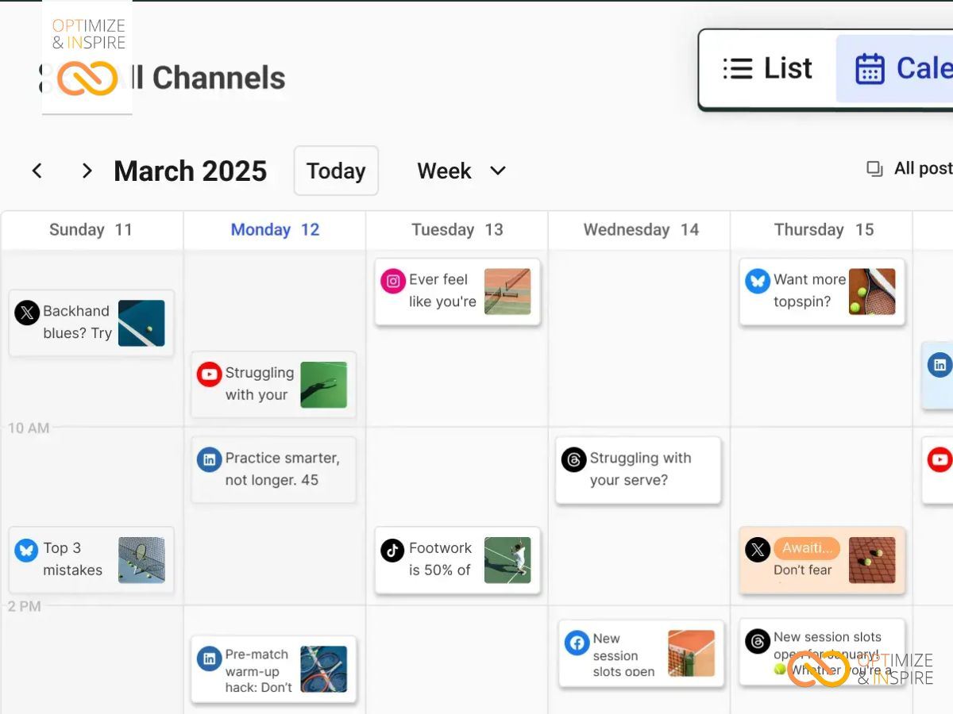Click the Facebook icon on New session post

pyautogui.click(x=577, y=643)
